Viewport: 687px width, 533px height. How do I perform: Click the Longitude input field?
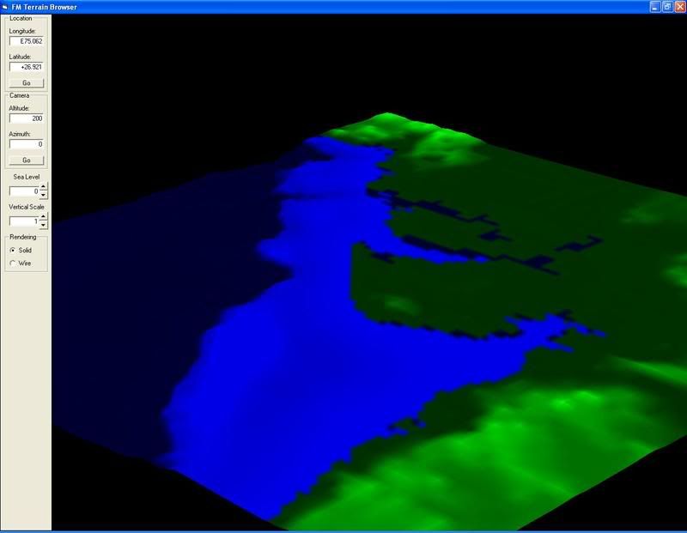tap(26, 40)
